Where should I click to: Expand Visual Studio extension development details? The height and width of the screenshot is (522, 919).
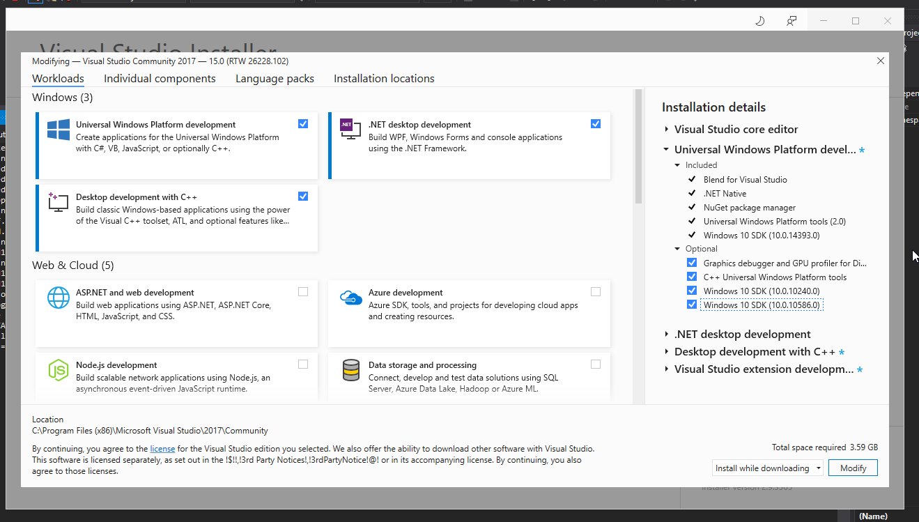(667, 369)
